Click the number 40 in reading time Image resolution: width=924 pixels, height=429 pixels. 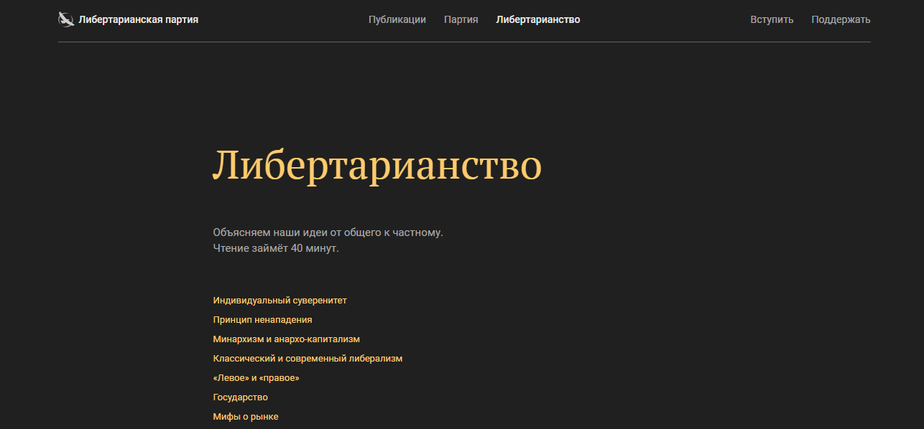[x=297, y=248]
